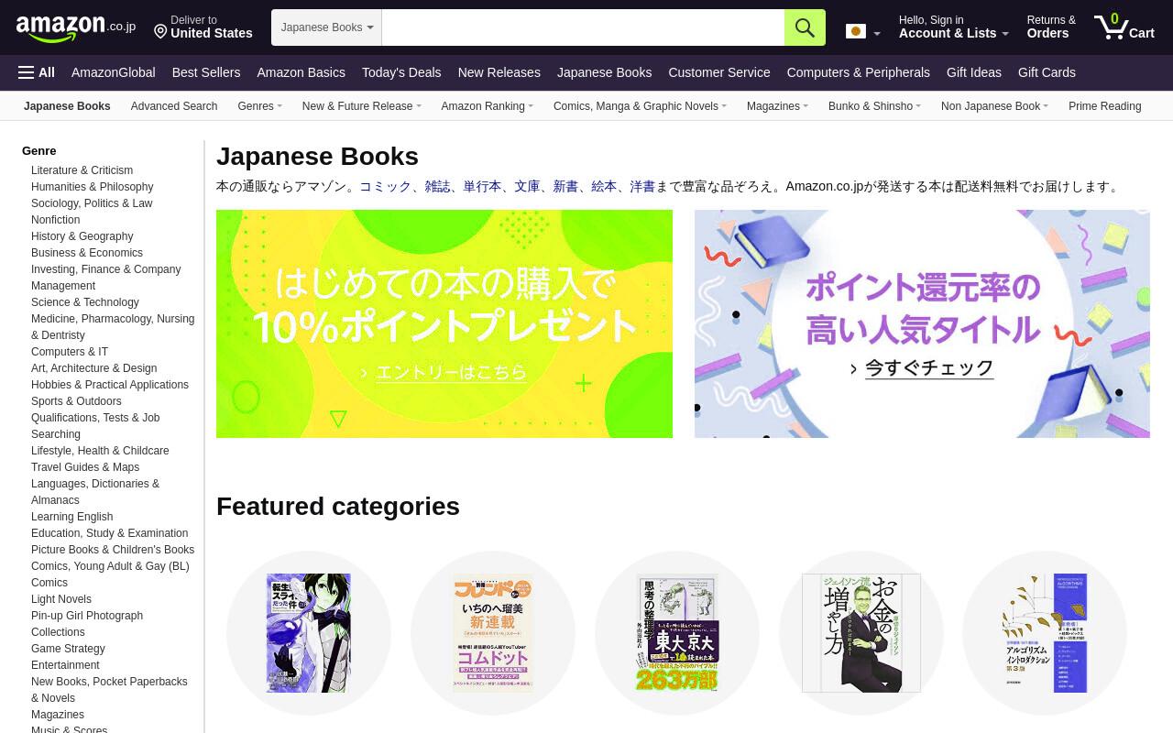Open Amazon Basics in navigation bar
Screen dimensions: 1173x733
301,72
